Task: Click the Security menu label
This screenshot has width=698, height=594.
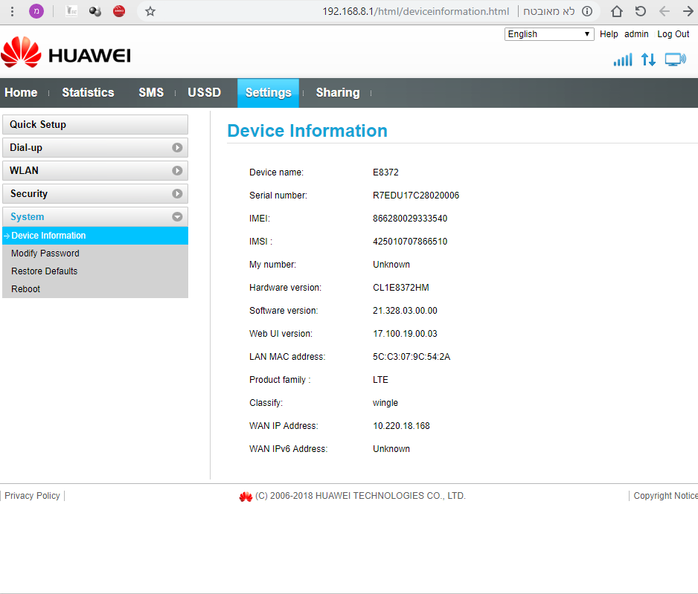Action: pyautogui.click(x=28, y=194)
